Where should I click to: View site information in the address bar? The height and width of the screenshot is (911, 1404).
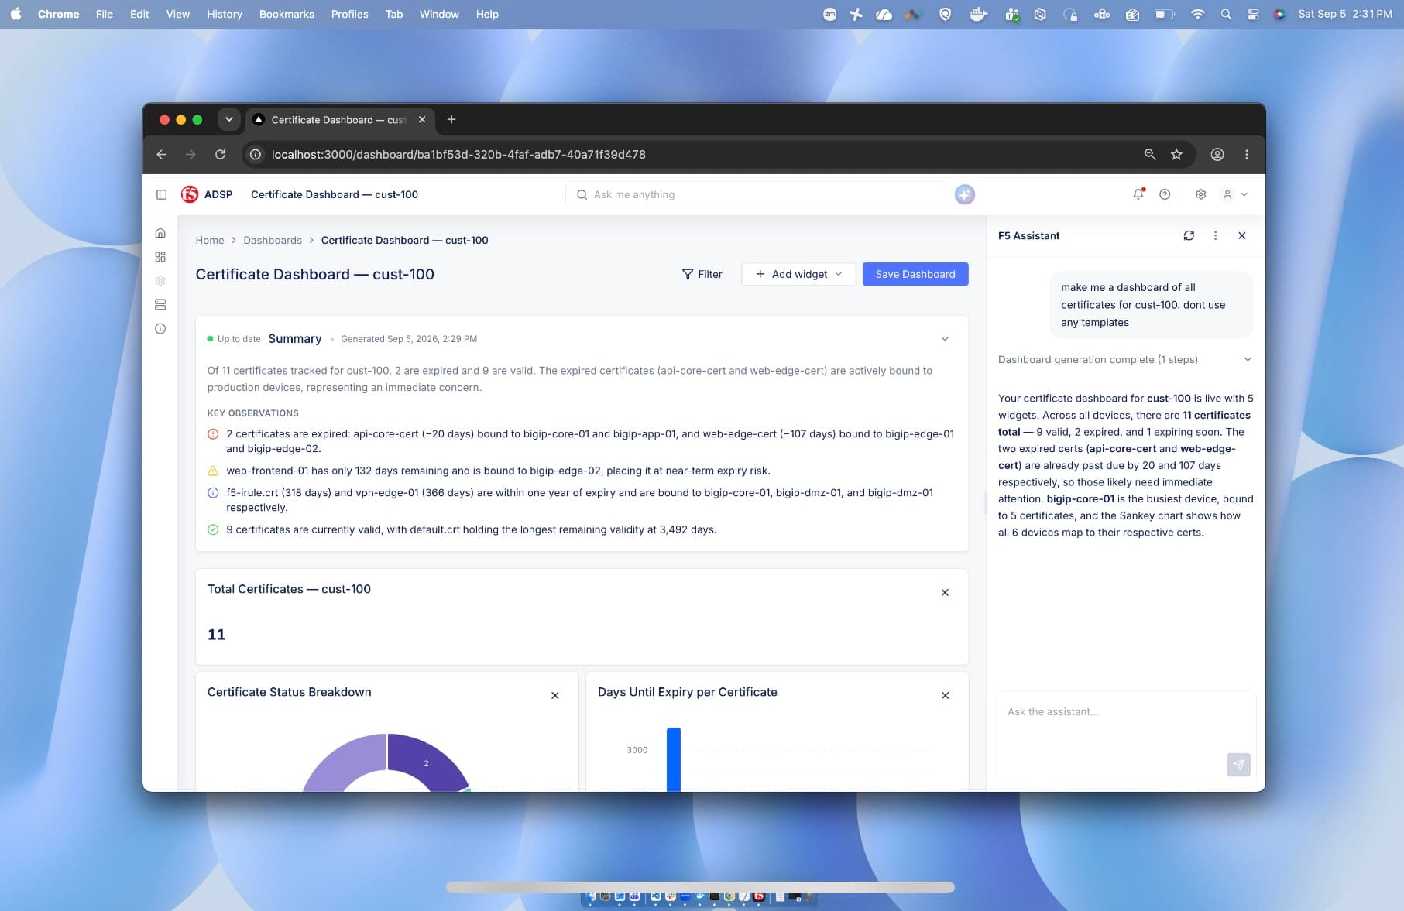(255, 154)
